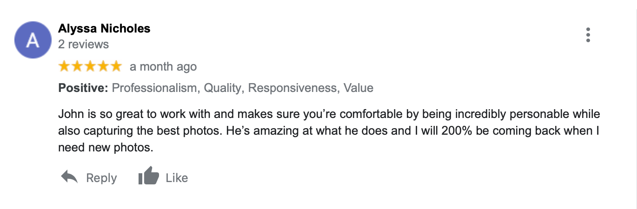Click the "Value" attribute text
Viewport: 637px width, 209px height.
pyautogui.click(x=358, y=88)
